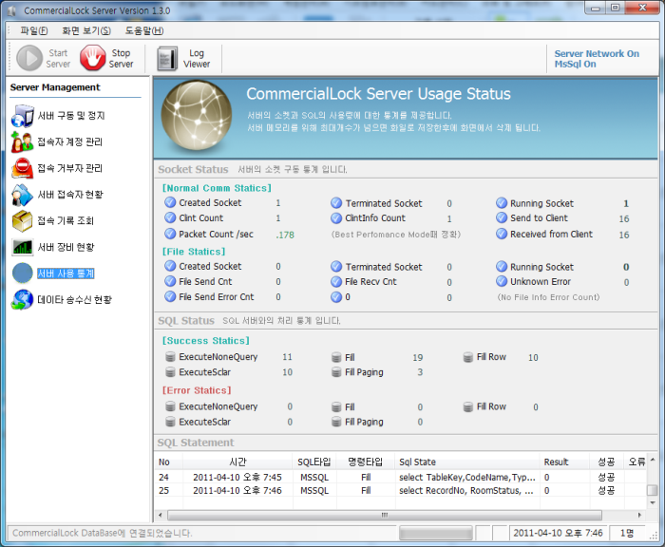This screenshot has width=665, height=547.
Task: Open the 화면 보기(S) menu
Action: 86,31
